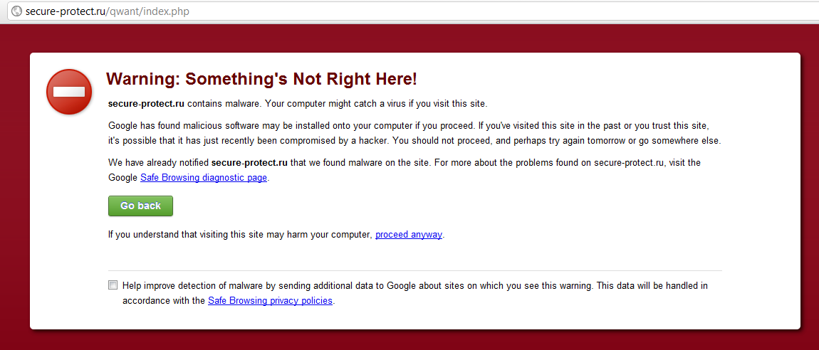Click the horizontal divider line above the checkbox
This screenshot has width=819, height=350.
pos(414,271)
